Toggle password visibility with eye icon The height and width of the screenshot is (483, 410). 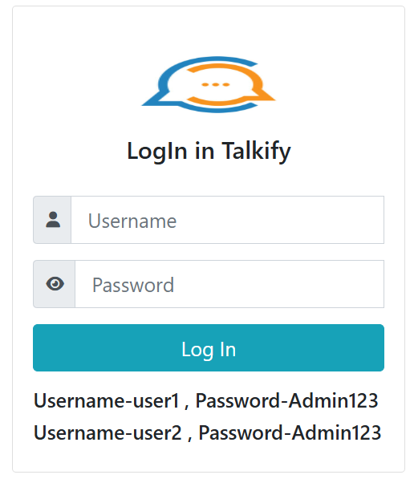pyautogui.click(x=55, y=284)
